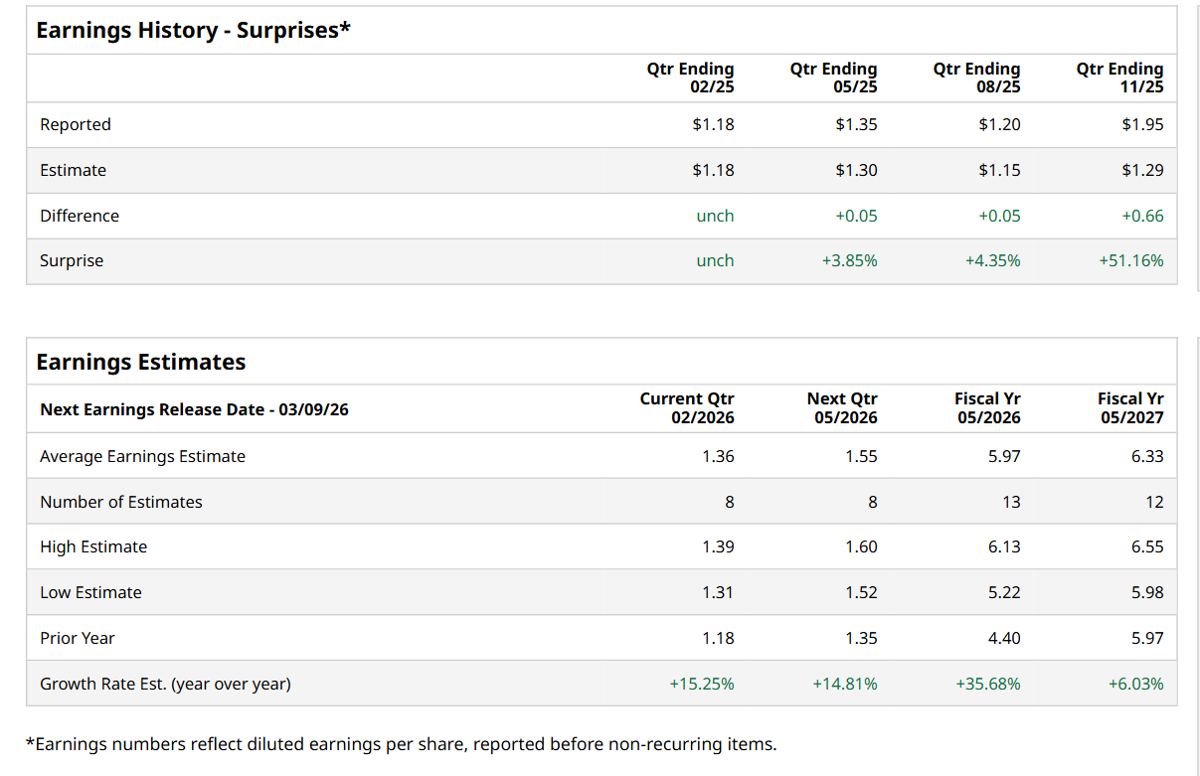The height and width of the screenshot is (776, 1200).
Task: Select Next Qtr 05/2026 column header
Action: (842, 407)
